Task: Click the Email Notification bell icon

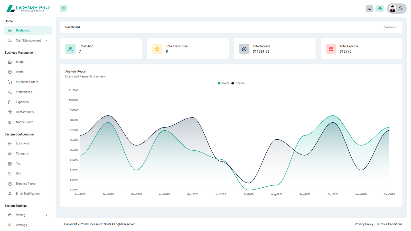Action: point(10,194)
